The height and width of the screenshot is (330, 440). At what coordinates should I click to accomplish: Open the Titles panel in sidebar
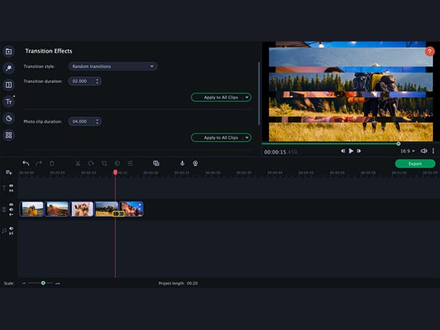(8, 101)
